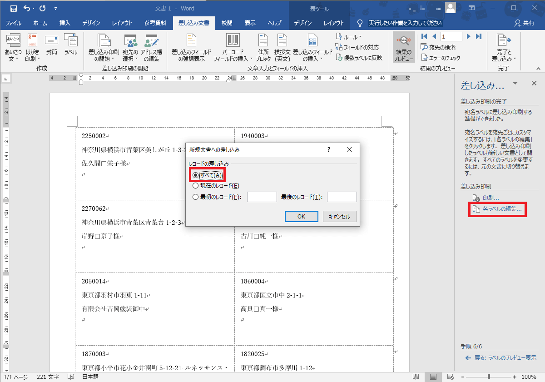Image resolution: width=545 pixels, height=382 pixels.
Task: Click the 最後のレコード input field
Action: 342,197
